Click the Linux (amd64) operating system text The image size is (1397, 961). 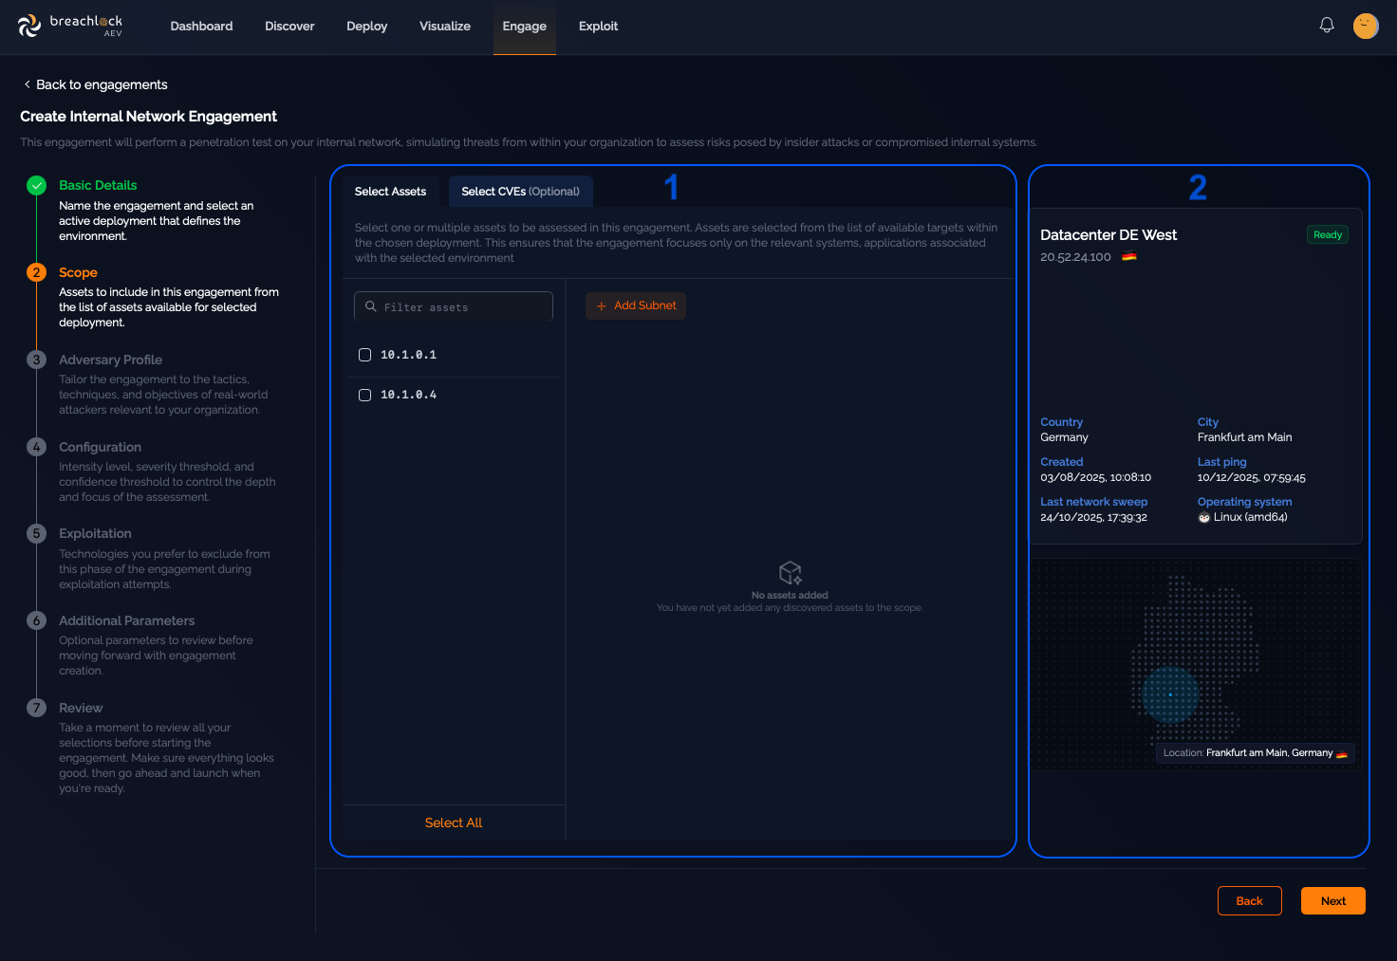coord(1250,517)
